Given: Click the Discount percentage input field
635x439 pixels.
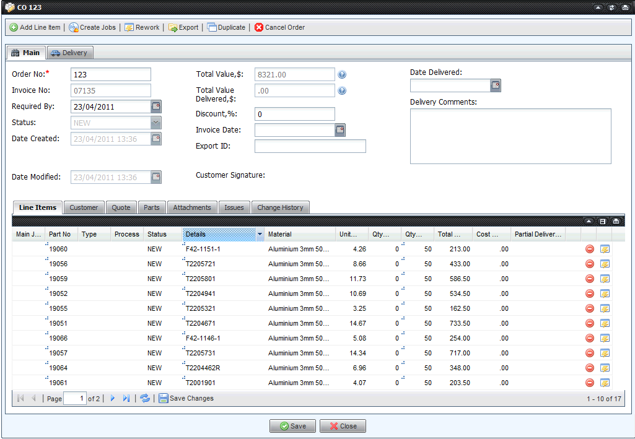Looking at the screenshot, I should 294,114.
